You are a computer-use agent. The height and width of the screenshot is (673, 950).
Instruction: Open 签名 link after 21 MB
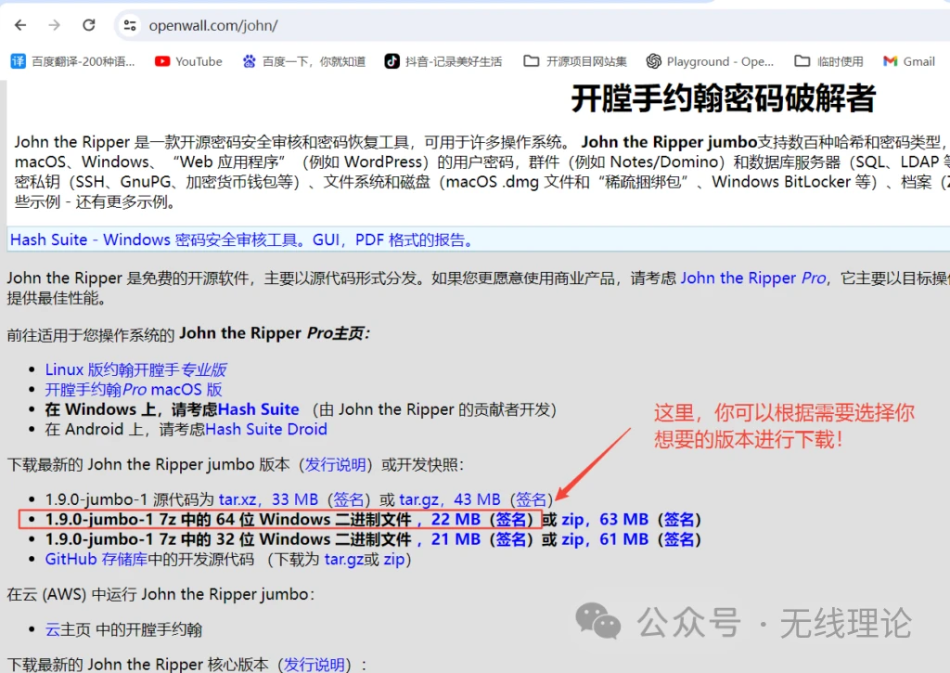tap(511, 539)
